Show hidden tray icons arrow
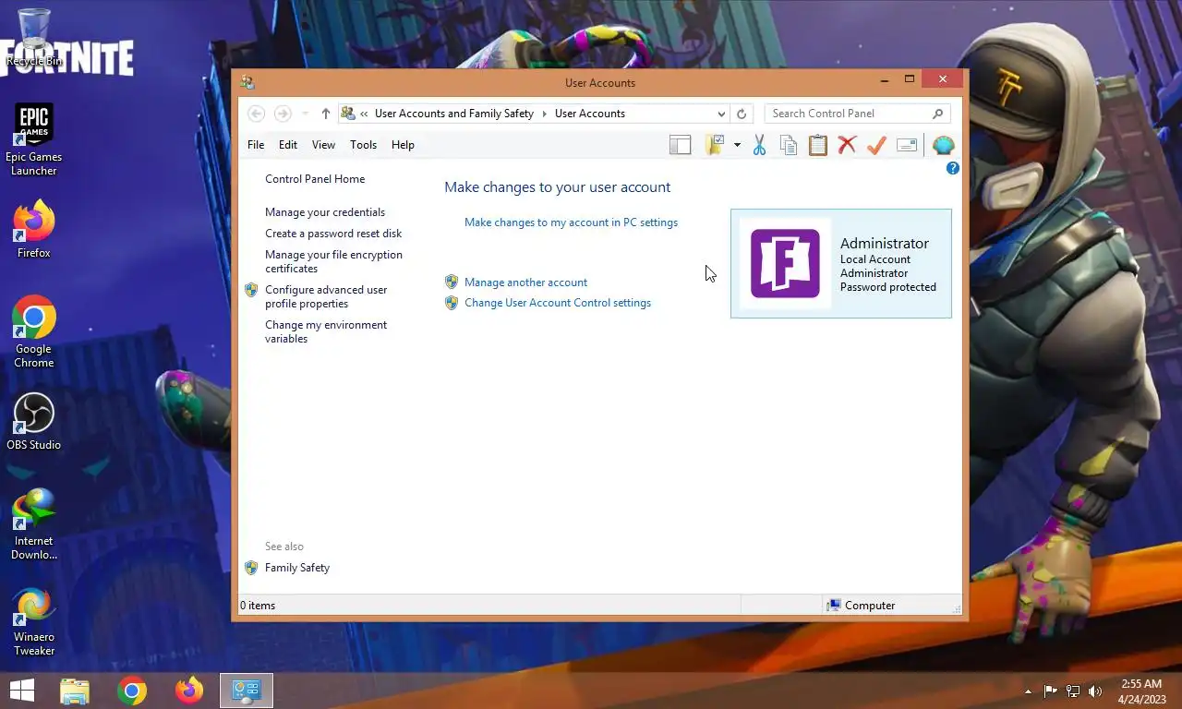This screenshot has height=709, width=1182. tap(1028, 691)
